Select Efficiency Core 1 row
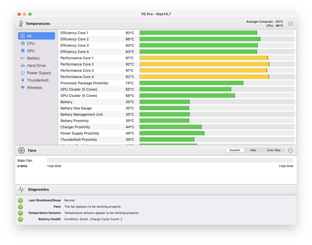The height and width of the screenshot is (245, 312). point(177,33)
